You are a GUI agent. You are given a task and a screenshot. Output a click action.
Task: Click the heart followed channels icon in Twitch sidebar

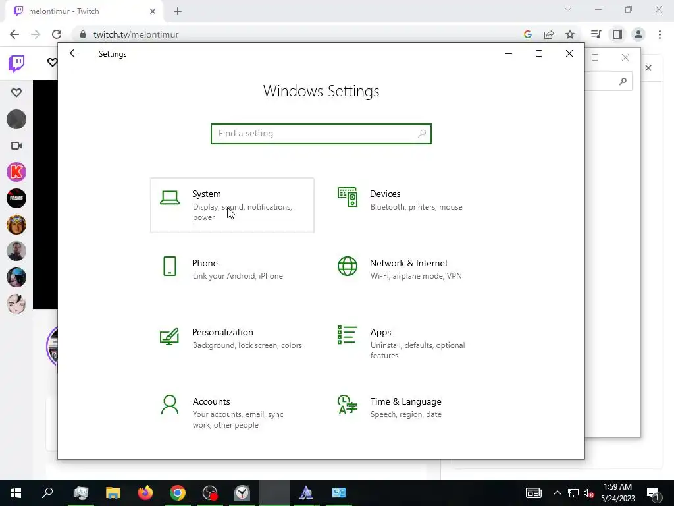tap(16, 92)
